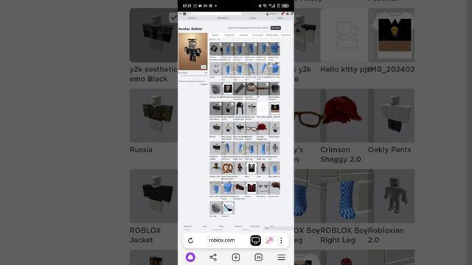
Task: Tap the Roblox search field at top
Action: [x=215, y=14]
